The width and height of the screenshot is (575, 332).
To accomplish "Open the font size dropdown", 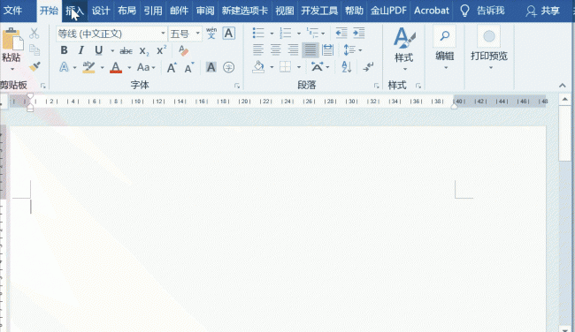I will (x=197, y=34).
